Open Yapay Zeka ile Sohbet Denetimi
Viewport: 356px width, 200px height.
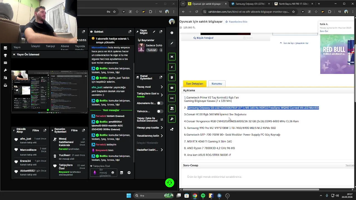[x=150, y=119]
